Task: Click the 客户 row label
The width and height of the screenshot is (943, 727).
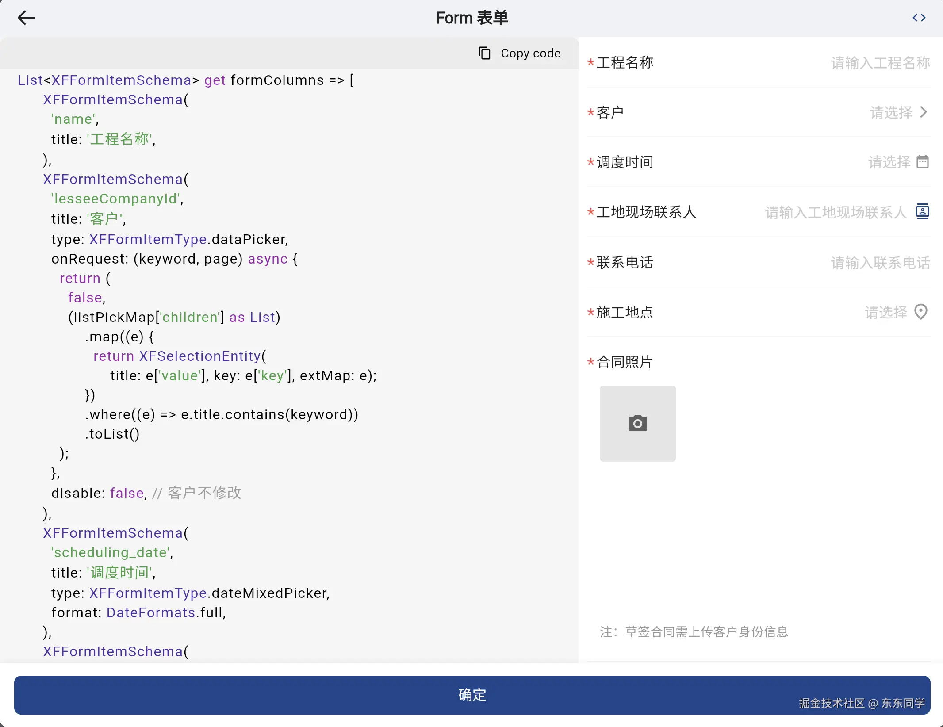Action: tap(609, 113)
